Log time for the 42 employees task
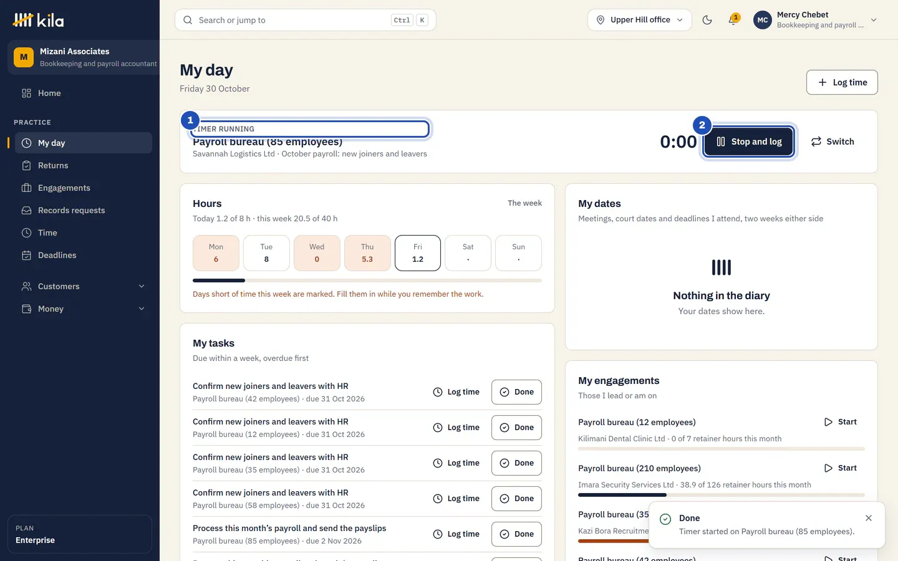Image resolution: width=898 pixels, height=561 pixels. pyautogui.click(x=456, y=392)
